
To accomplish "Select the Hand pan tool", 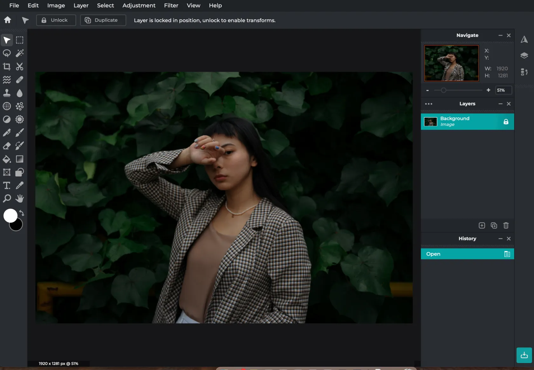I will [20, 199].
